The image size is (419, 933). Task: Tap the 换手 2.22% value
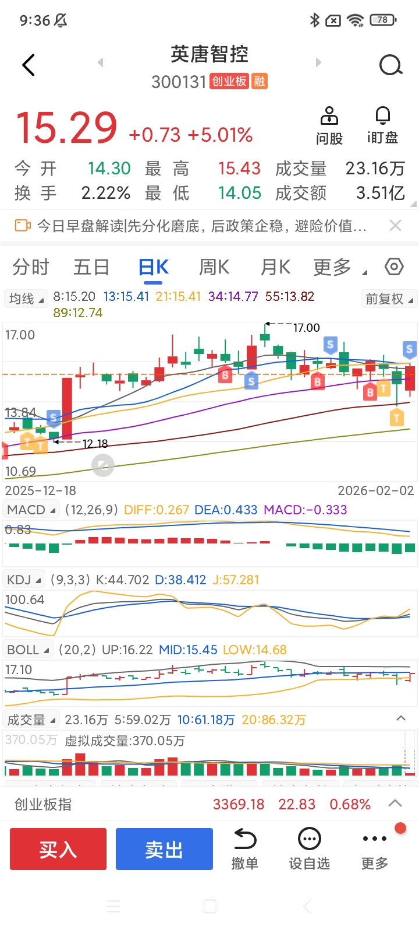click(x=106, y=192)
